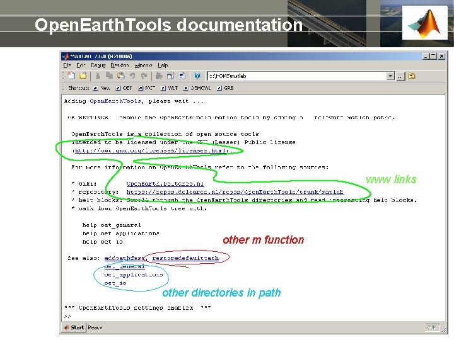Open the OpenEarth.deltares.nl wiki link

pos(165,184)
